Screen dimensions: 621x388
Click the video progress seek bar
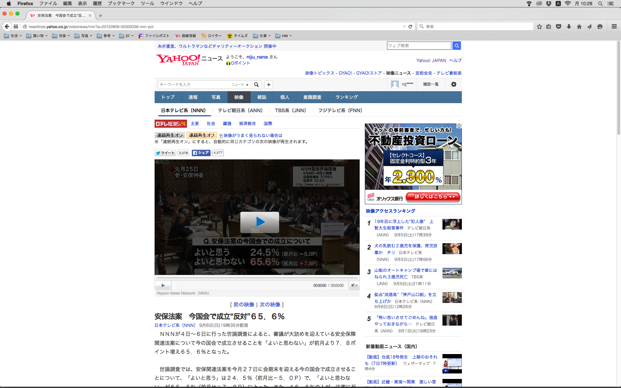point(257,278)
